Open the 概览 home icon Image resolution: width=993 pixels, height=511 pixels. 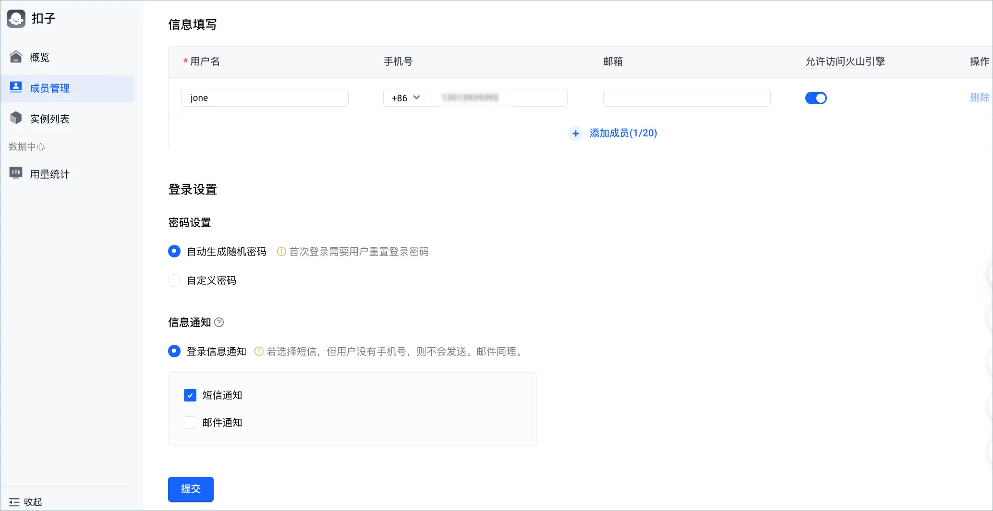[16, 57]
